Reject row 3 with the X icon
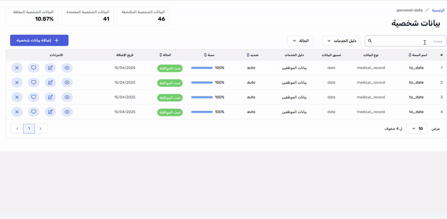The height and width of the screenshot is (219, 447). (x=17, y=98)
